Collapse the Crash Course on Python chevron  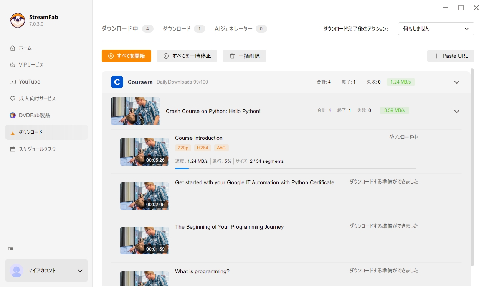click(457, 111)
